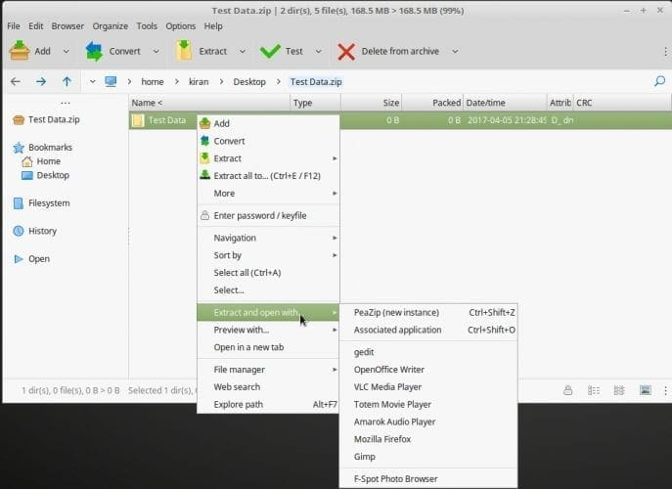Click the red Delete from archive icon
672x489 pixels.
[346, 51]
